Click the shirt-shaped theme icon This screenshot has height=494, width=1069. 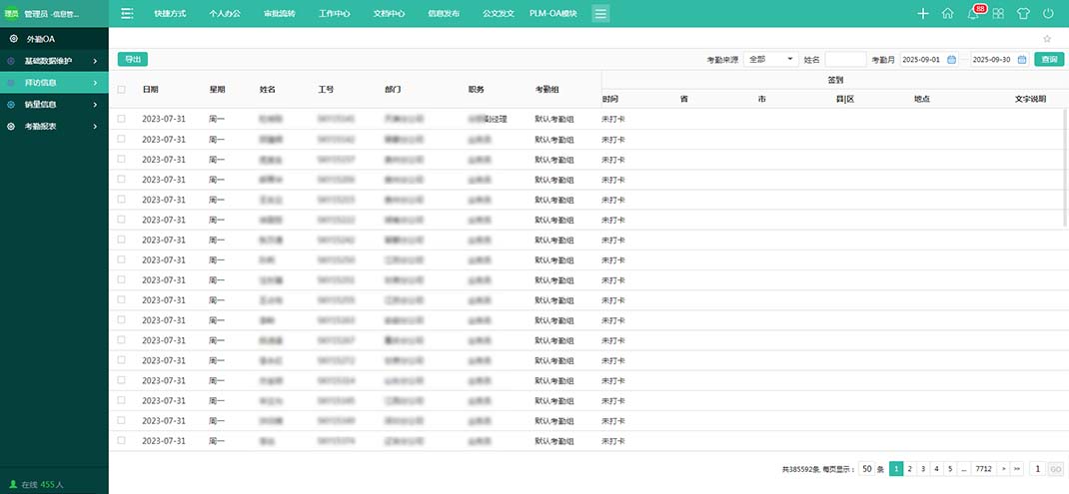coord(1023,14)
